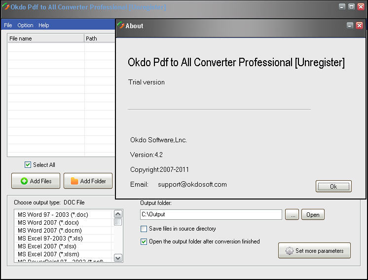Open the Help menu

(x=43, y=25)
